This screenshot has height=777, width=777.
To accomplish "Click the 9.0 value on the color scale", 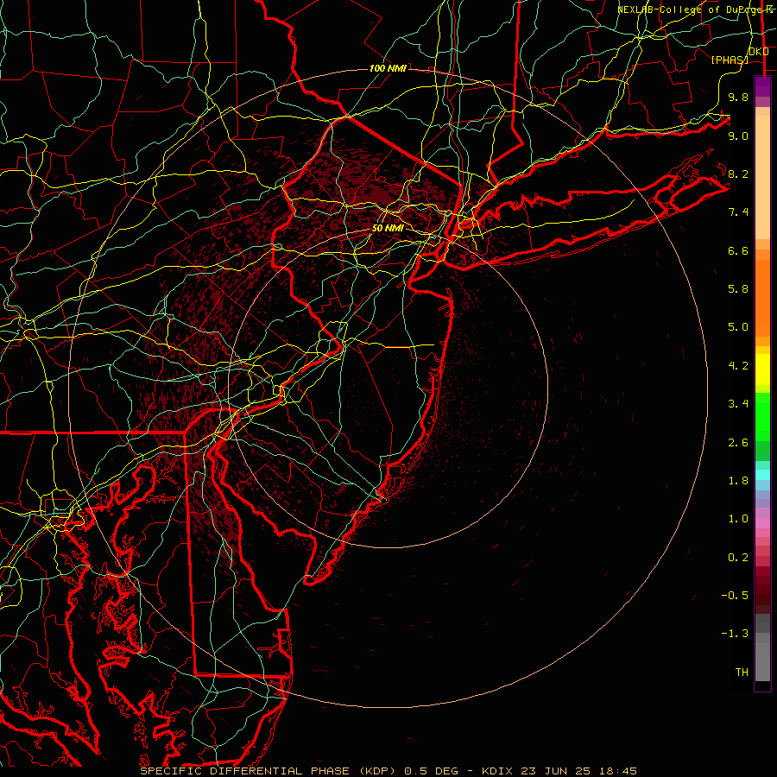I will tap(738, 136).
